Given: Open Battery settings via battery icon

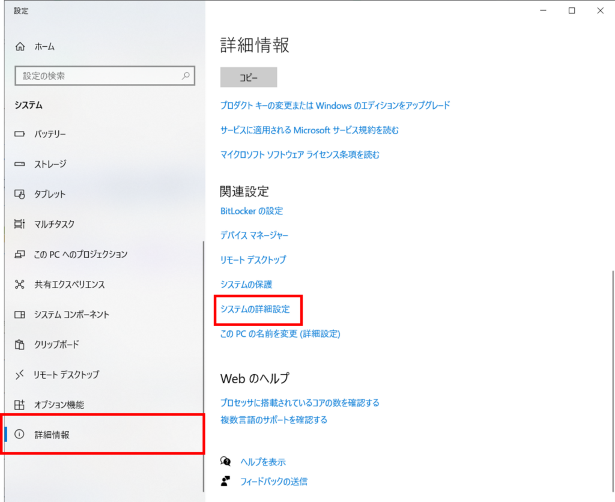Looking at the screenshot, I should [x=20, y=134].
